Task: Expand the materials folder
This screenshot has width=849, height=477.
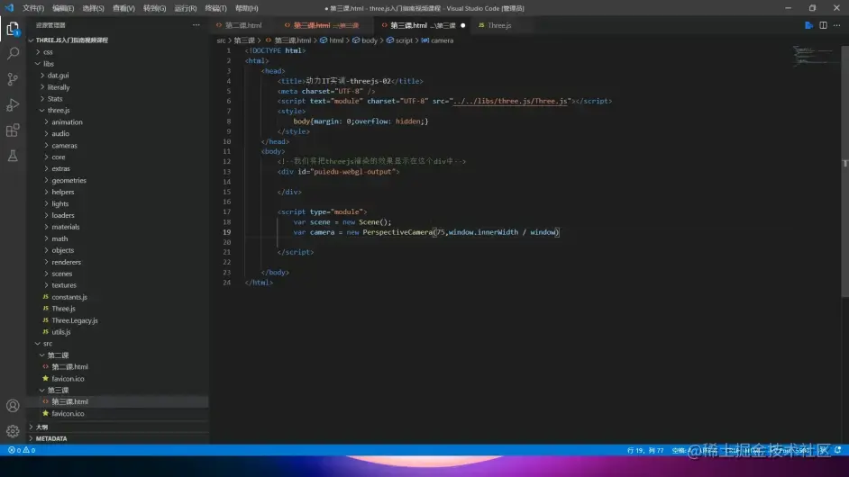Action: 66,227
